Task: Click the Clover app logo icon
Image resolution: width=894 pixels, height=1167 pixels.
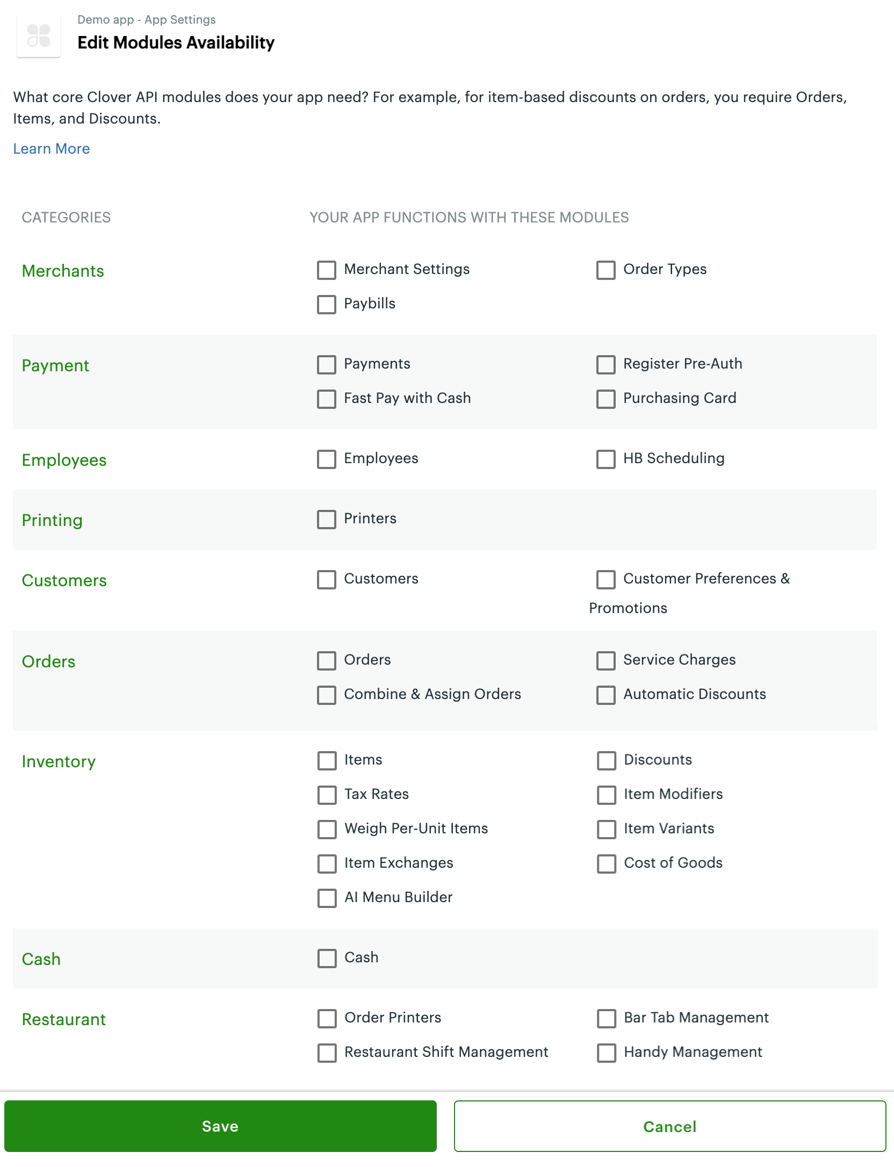Action: click(x=40, y=35)
